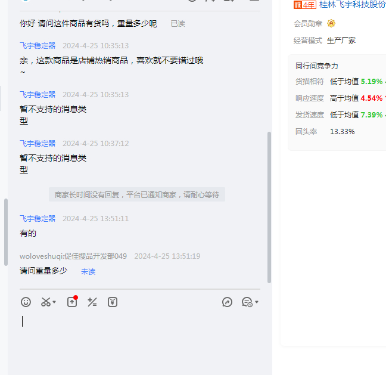Viewport: 386px width, 375px height.
Task: Click the gold member medal badge
Action: (x=331, y=23)
